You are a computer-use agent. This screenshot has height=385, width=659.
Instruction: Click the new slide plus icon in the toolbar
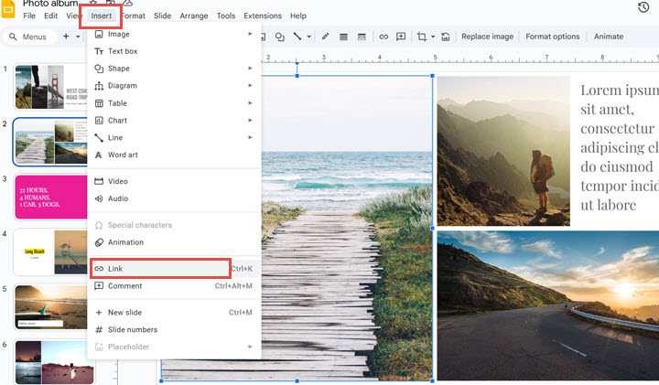coord(66,37)
